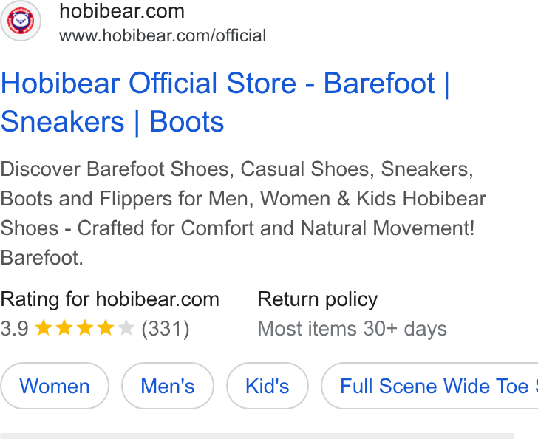Click the www.hobibear.com/official URL text
Viewport: 538px width, 439px height.
pyautogui.click(x=163, y=35)
